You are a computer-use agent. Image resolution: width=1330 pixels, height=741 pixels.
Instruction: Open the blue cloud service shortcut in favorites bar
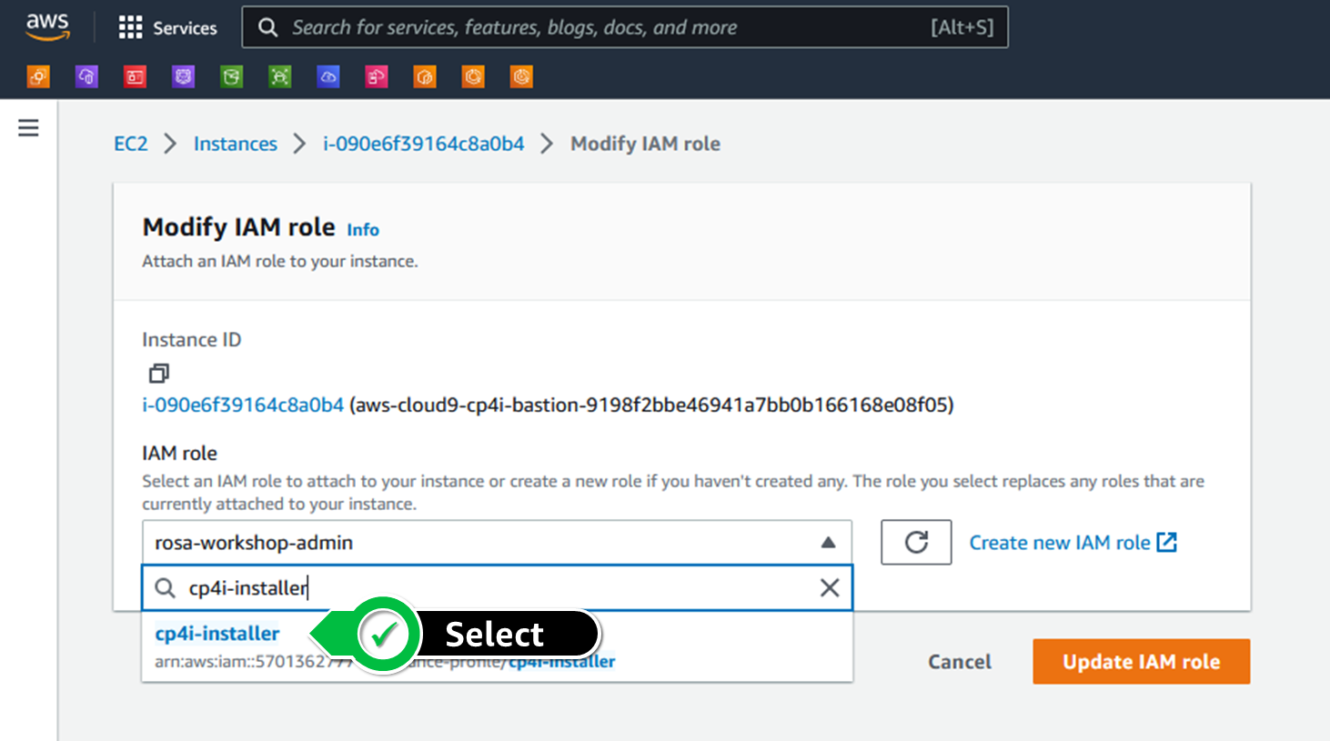pyautogui.click(x=328, y=76)
